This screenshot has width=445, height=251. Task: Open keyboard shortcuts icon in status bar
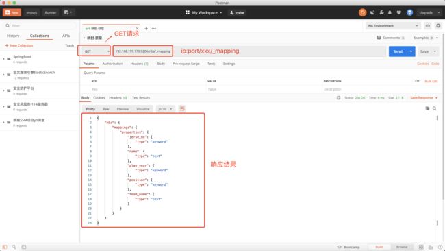[431, 247]
